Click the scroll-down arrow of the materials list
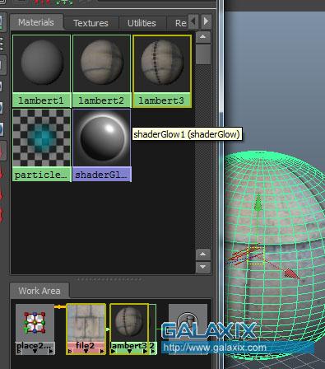Image resolution: width=325 pixels, height=369 pixels. coord(203,267)
